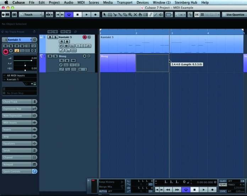Open the MIDI menu
247x196 pixels.
[x=81, y=2]
